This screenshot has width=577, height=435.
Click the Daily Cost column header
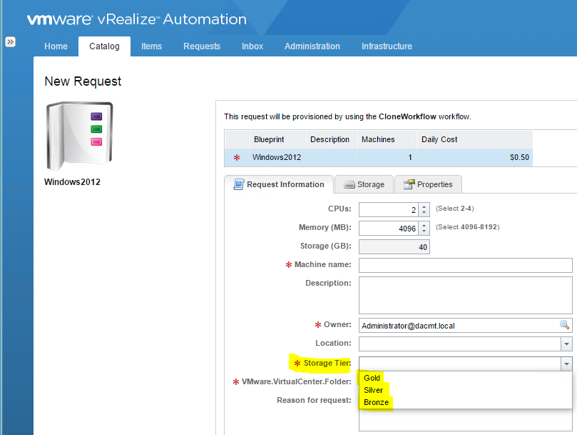click(475, 139)
